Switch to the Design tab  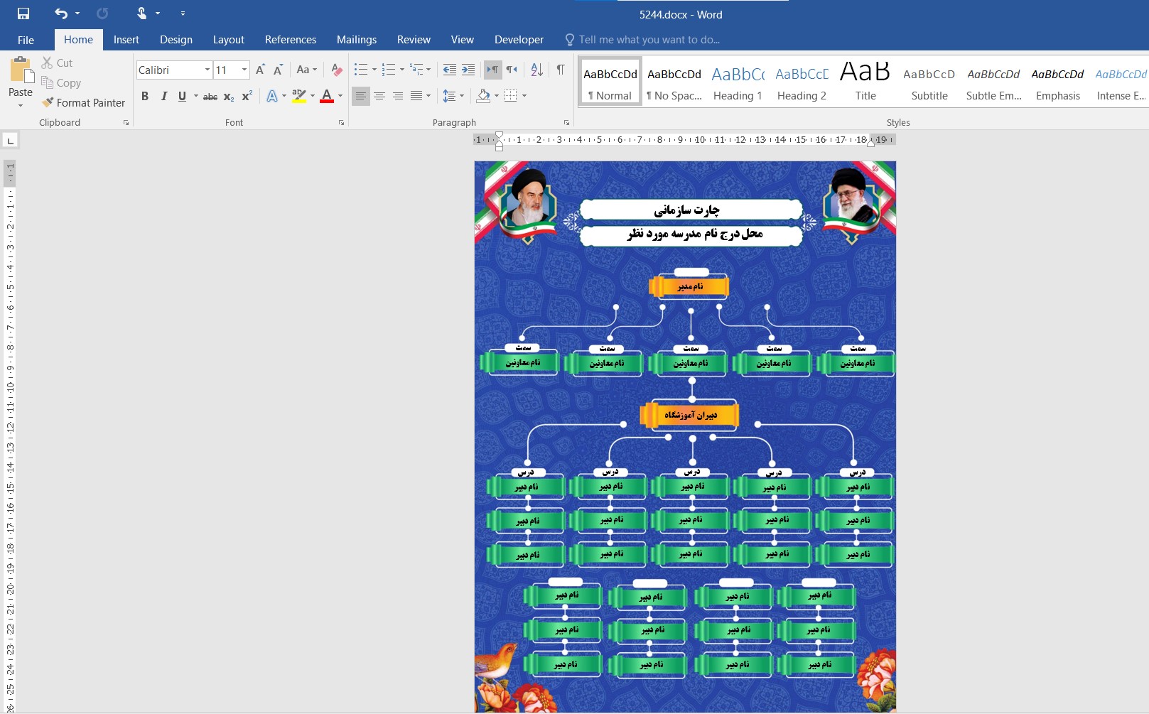pyautogui.click(x=176, y=40)
